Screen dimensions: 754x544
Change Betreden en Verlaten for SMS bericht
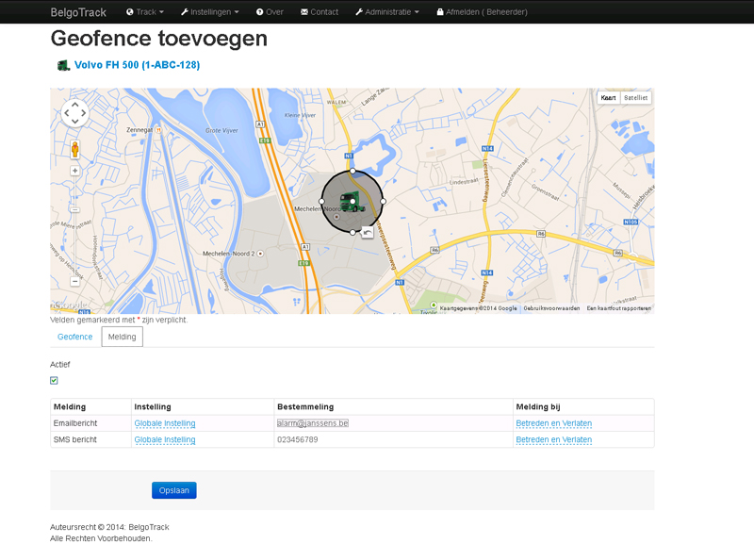coord(554,439)
